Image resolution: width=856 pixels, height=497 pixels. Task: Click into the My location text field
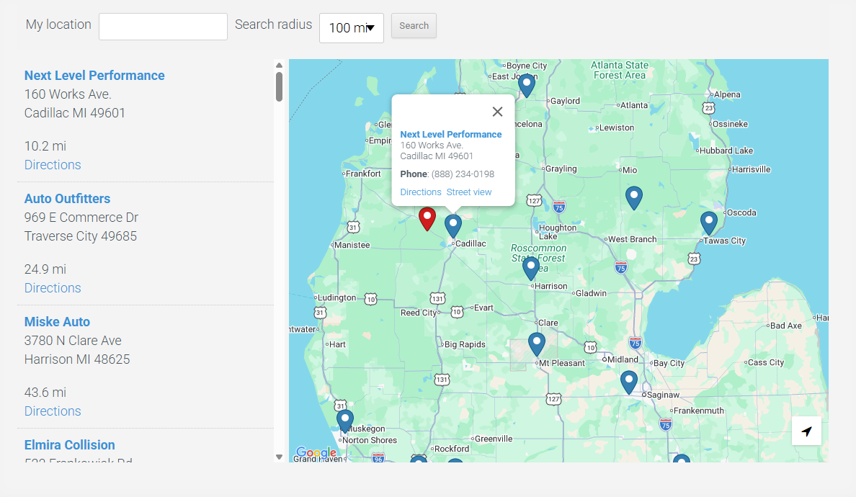163,27
